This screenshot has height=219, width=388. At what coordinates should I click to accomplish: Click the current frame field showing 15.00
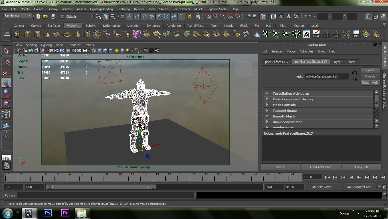tap(313, 177)
